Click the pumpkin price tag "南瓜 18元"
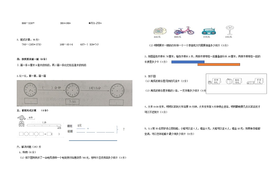 tap(237, 81)
